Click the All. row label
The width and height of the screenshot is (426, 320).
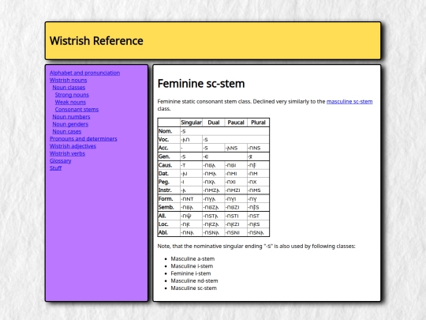(169, 216)
